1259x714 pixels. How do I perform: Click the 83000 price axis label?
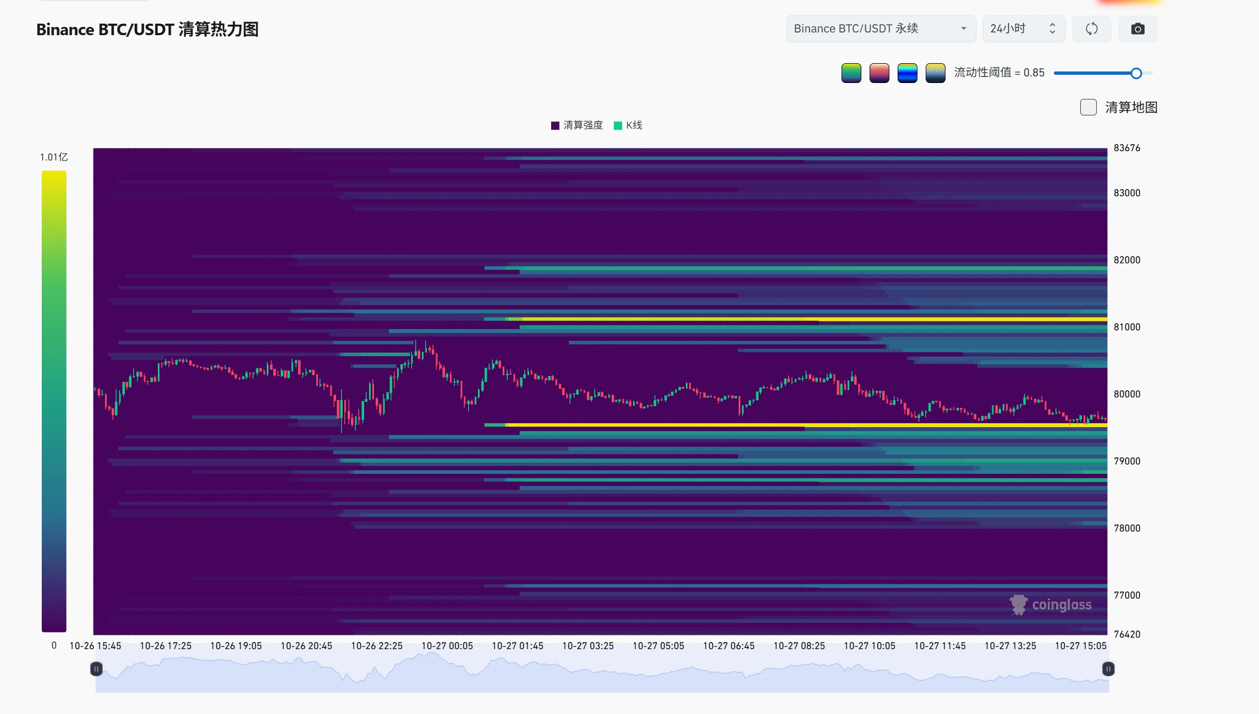pos(1126,193)
